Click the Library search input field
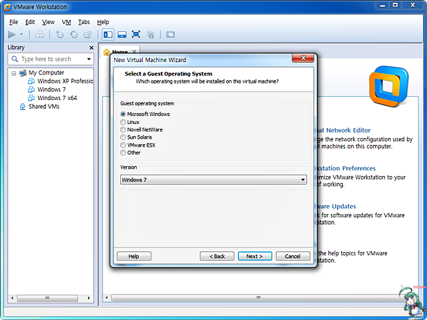Image resolution: width=427 pixels, height=320 pixels. click(x=51, y=59)
